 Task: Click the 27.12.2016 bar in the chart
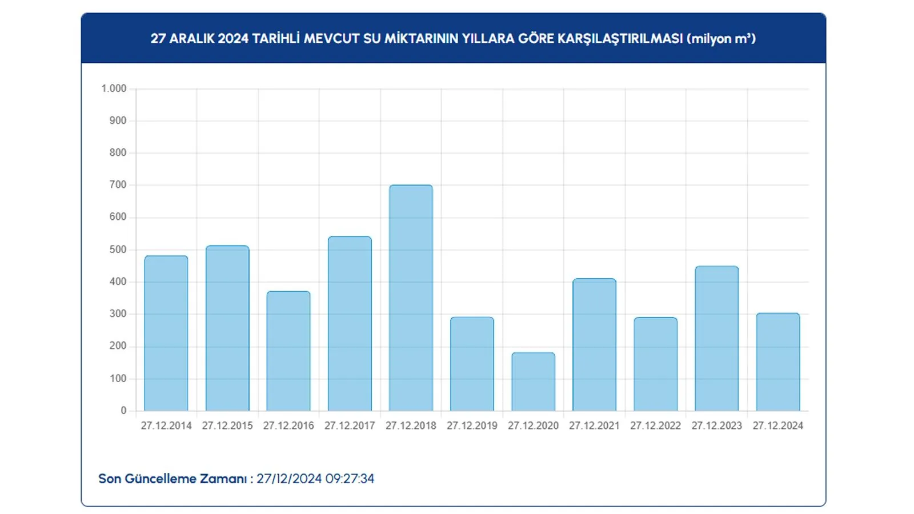click(x=288, y=351)
